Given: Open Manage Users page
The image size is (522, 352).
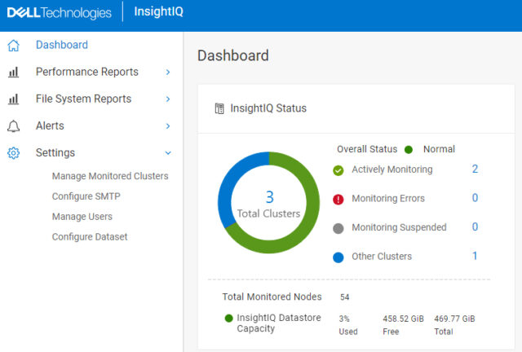Looking at the screenshot, I should click(82, 217).
